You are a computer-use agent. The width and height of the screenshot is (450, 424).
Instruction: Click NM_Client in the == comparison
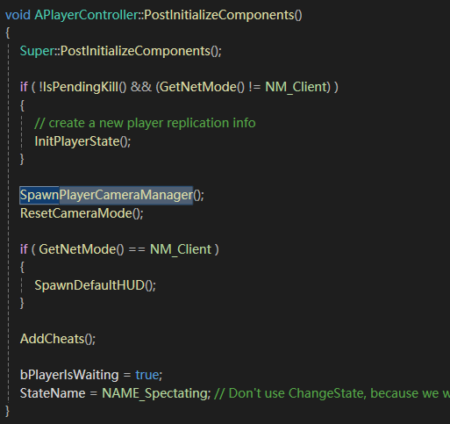181,249
